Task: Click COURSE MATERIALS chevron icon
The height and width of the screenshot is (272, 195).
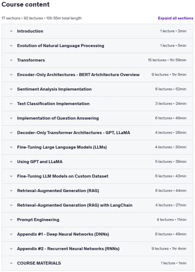Action: [11, 263]
